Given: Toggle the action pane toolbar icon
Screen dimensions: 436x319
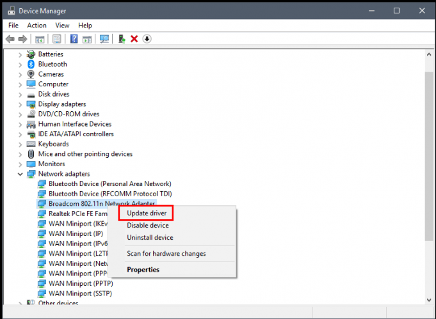Looking at the screenshot, I should (x=87, y=39).
